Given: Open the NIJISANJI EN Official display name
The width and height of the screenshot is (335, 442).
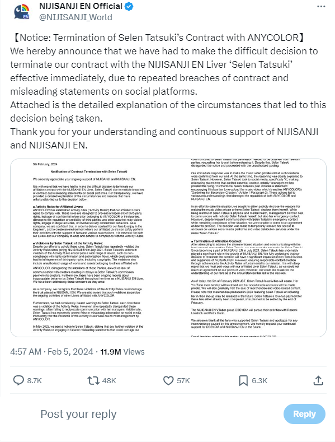Looking at the screenshot, I should pyautogui.click(x=81, y=6).
